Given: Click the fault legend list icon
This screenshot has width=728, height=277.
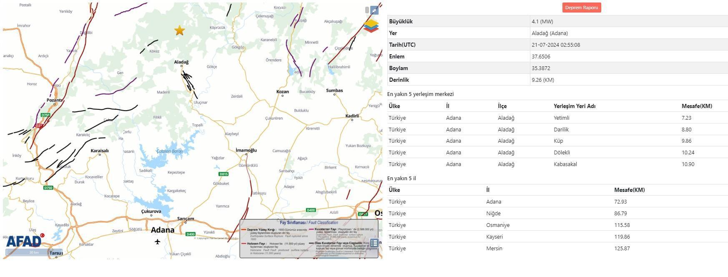Looking at the screenshot, I should [374, 243].
